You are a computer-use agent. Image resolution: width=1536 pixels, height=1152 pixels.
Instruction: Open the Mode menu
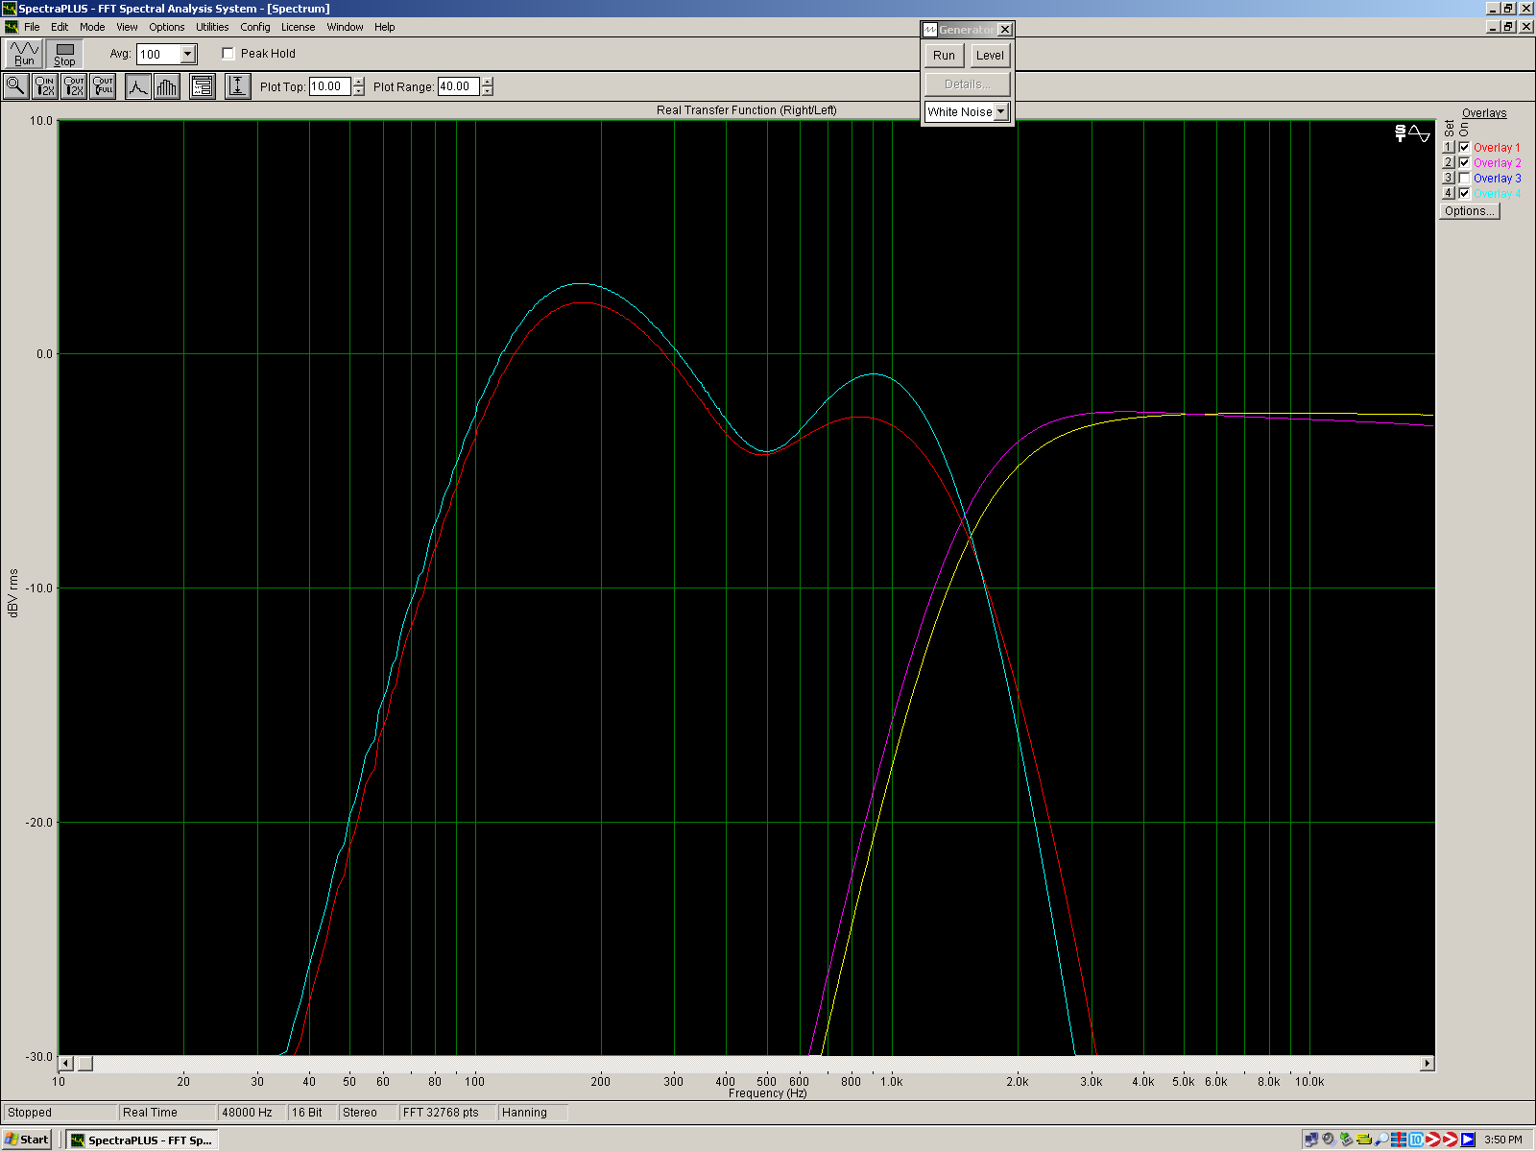[92, 27]
